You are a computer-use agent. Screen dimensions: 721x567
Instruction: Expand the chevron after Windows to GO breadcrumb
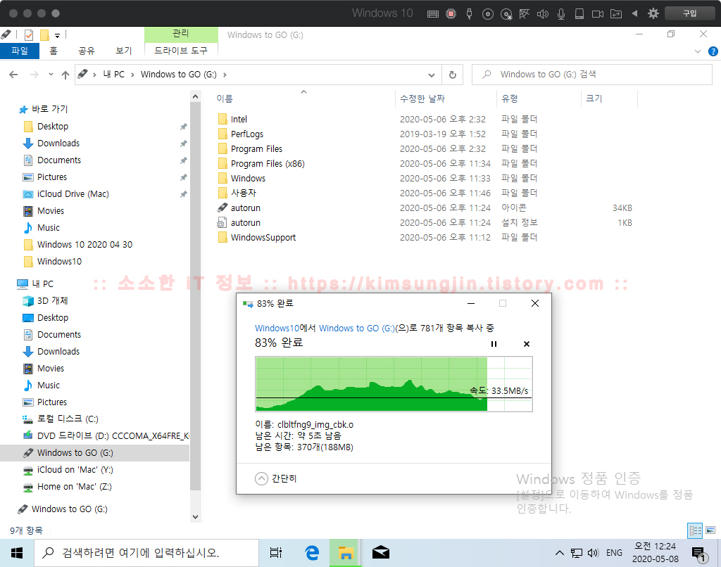(225, 75)
